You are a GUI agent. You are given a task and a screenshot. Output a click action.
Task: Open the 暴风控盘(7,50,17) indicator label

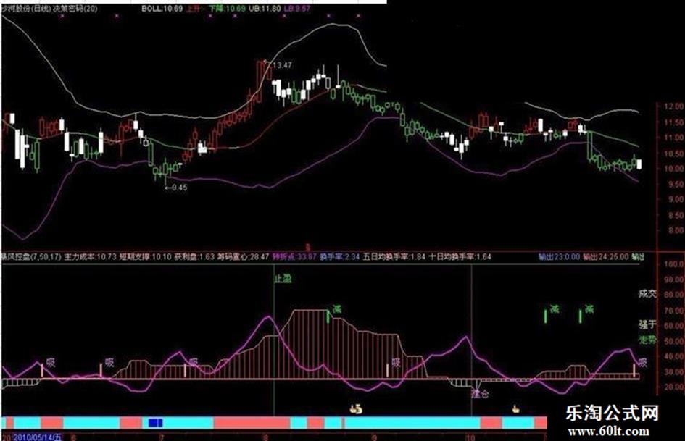click(31, 257)
